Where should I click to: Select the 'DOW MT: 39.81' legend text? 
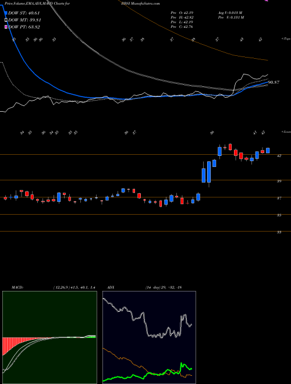coord(24,20)
